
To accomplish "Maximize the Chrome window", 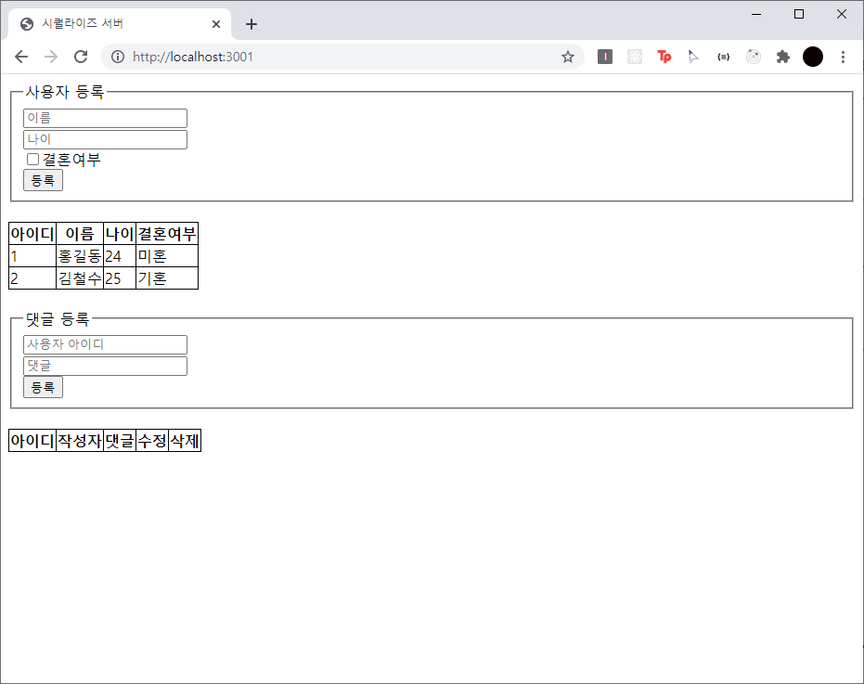I will click(x=799, y=14).
